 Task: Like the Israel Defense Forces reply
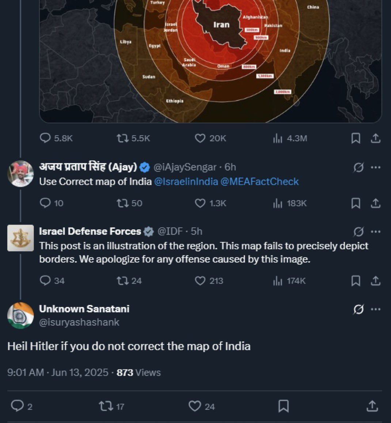(x=200, y=281)
